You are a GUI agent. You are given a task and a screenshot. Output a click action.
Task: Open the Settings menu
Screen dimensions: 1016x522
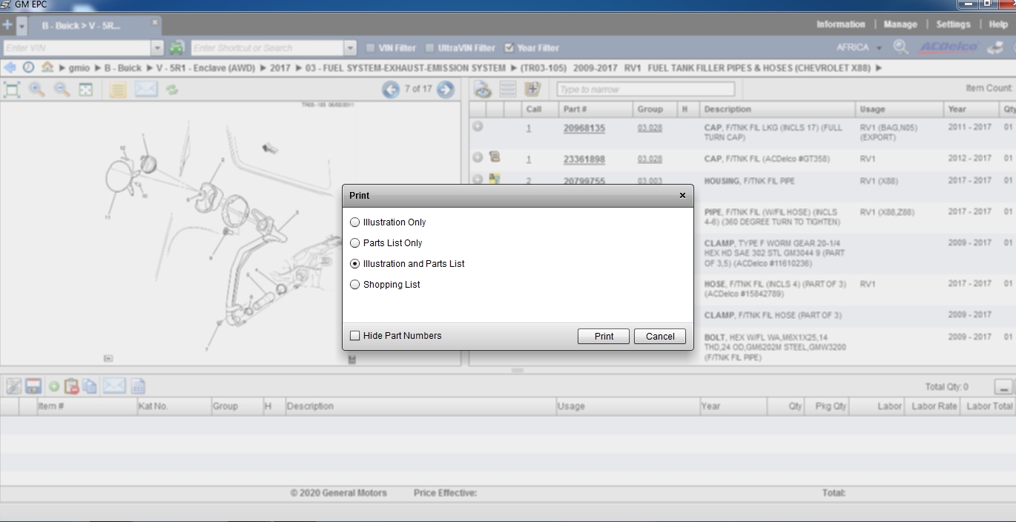coord(953,24)
